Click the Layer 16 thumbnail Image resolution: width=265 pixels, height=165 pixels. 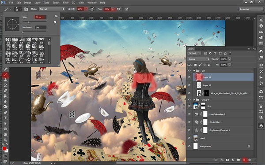coord(199,77)
